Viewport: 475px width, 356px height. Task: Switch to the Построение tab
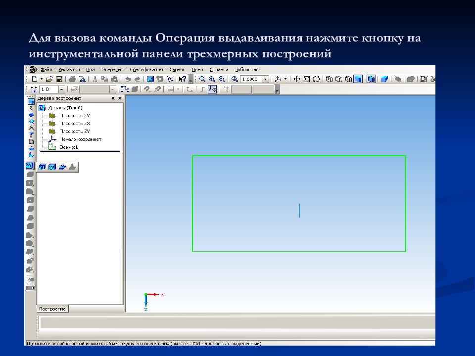pos(52,309)
